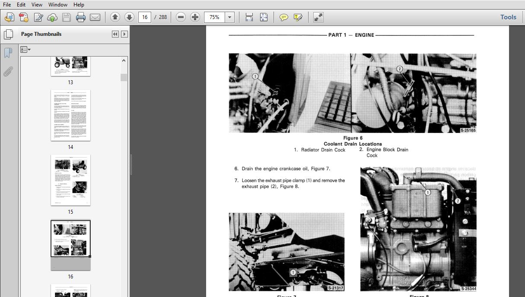Click the "Figure 6" caption text

(x=353, y=138)
